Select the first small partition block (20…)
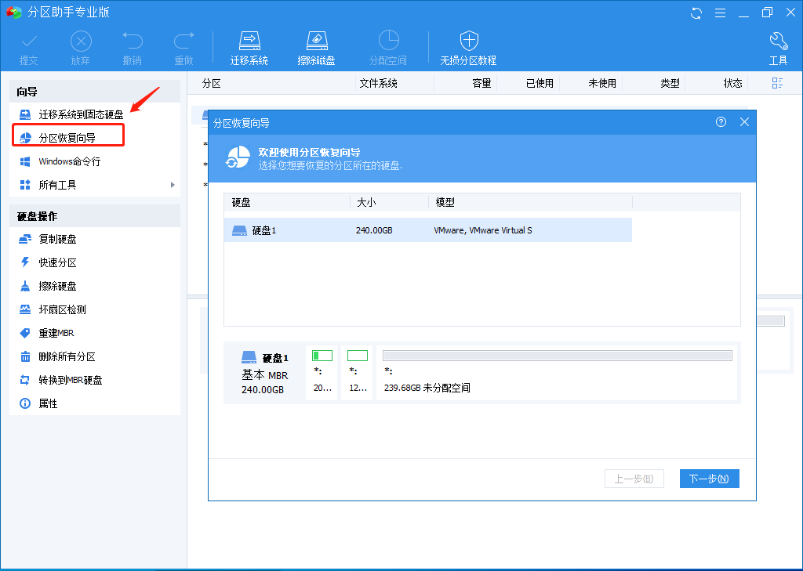Image resolution: width=803 pixels, height=571 pixels. pyautogui.click(x=322, y=372)
